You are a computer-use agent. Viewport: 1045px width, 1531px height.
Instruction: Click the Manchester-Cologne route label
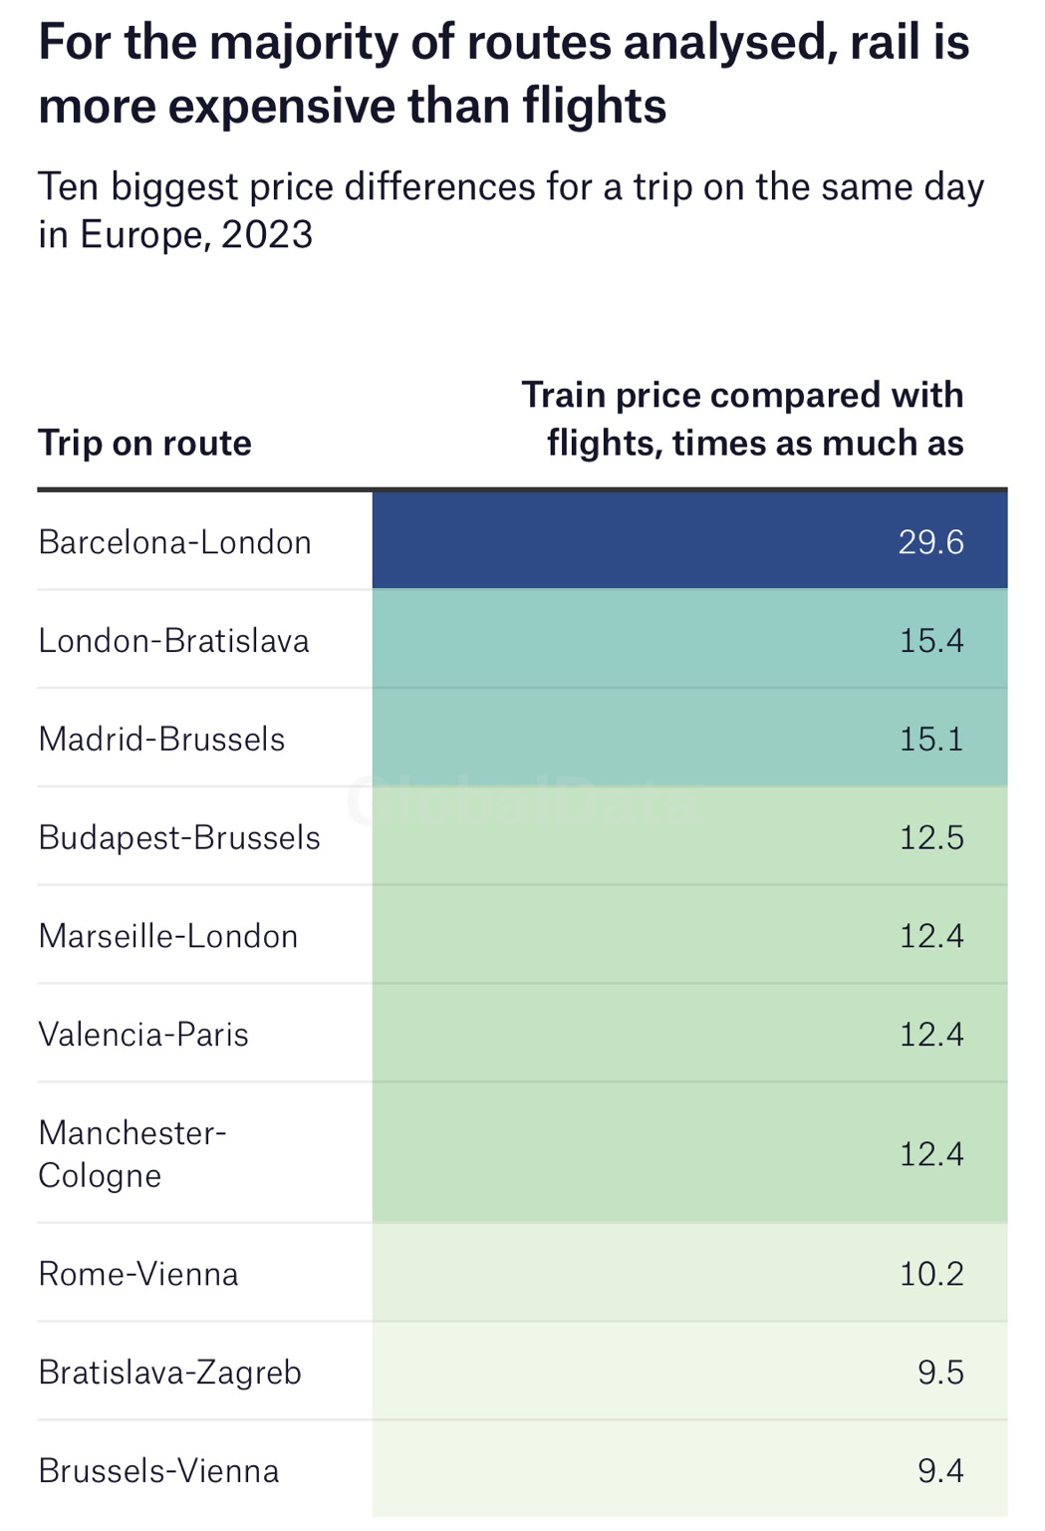[131, 1154]
